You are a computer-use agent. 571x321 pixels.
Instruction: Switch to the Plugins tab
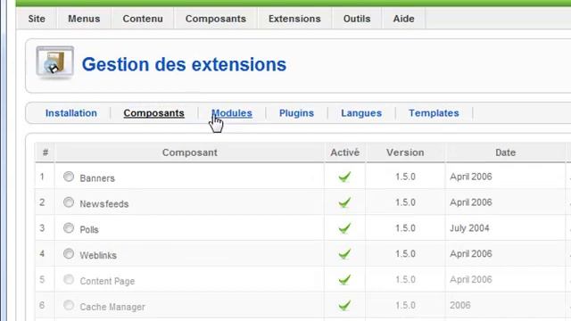296,113
